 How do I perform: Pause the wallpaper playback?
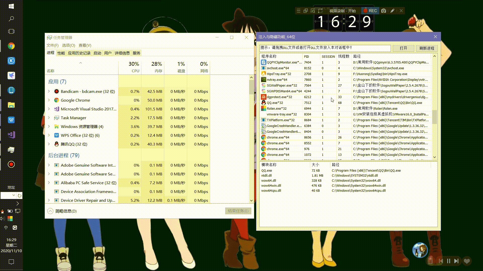tap(449, 261)
